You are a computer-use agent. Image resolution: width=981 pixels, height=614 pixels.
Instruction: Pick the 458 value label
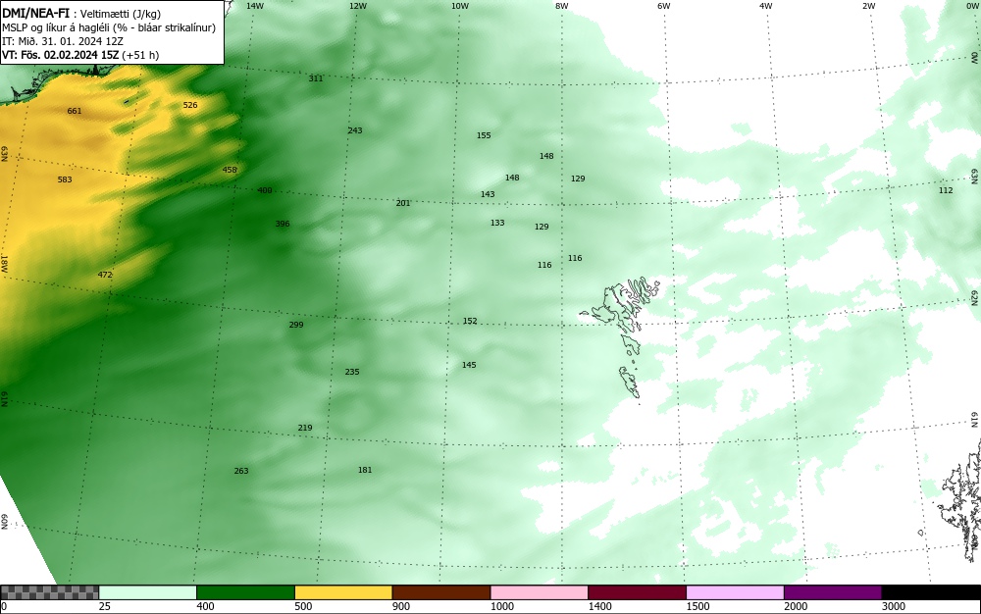(x=230, y=170)
